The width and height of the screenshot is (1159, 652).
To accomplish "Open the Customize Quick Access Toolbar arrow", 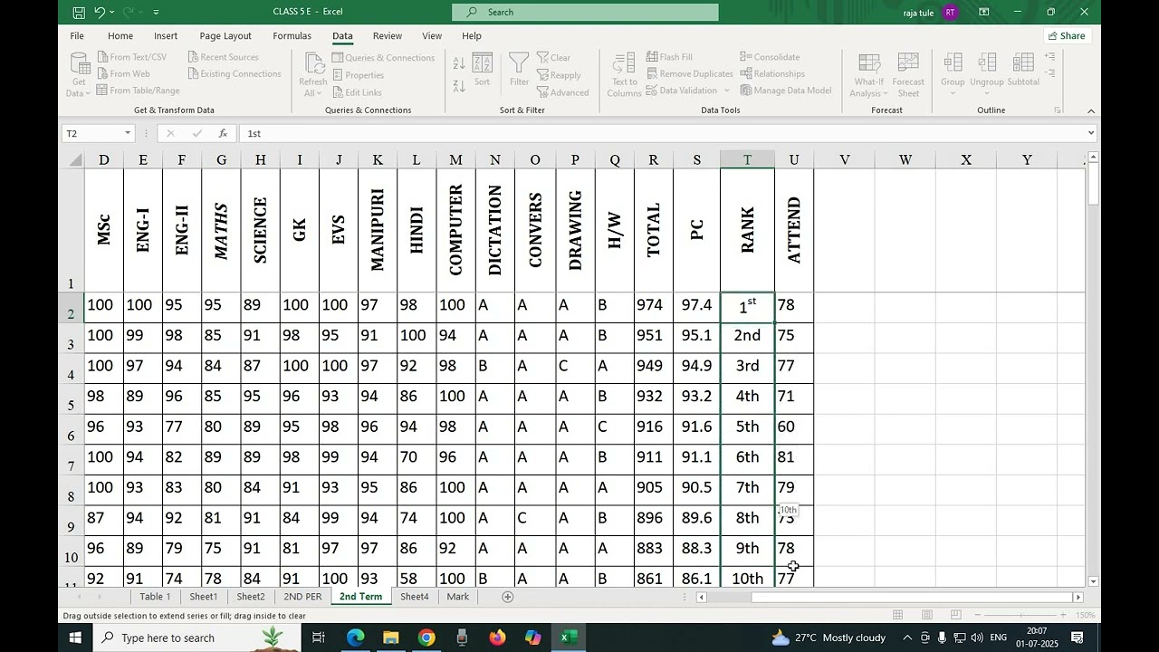I will click(157, 13).
